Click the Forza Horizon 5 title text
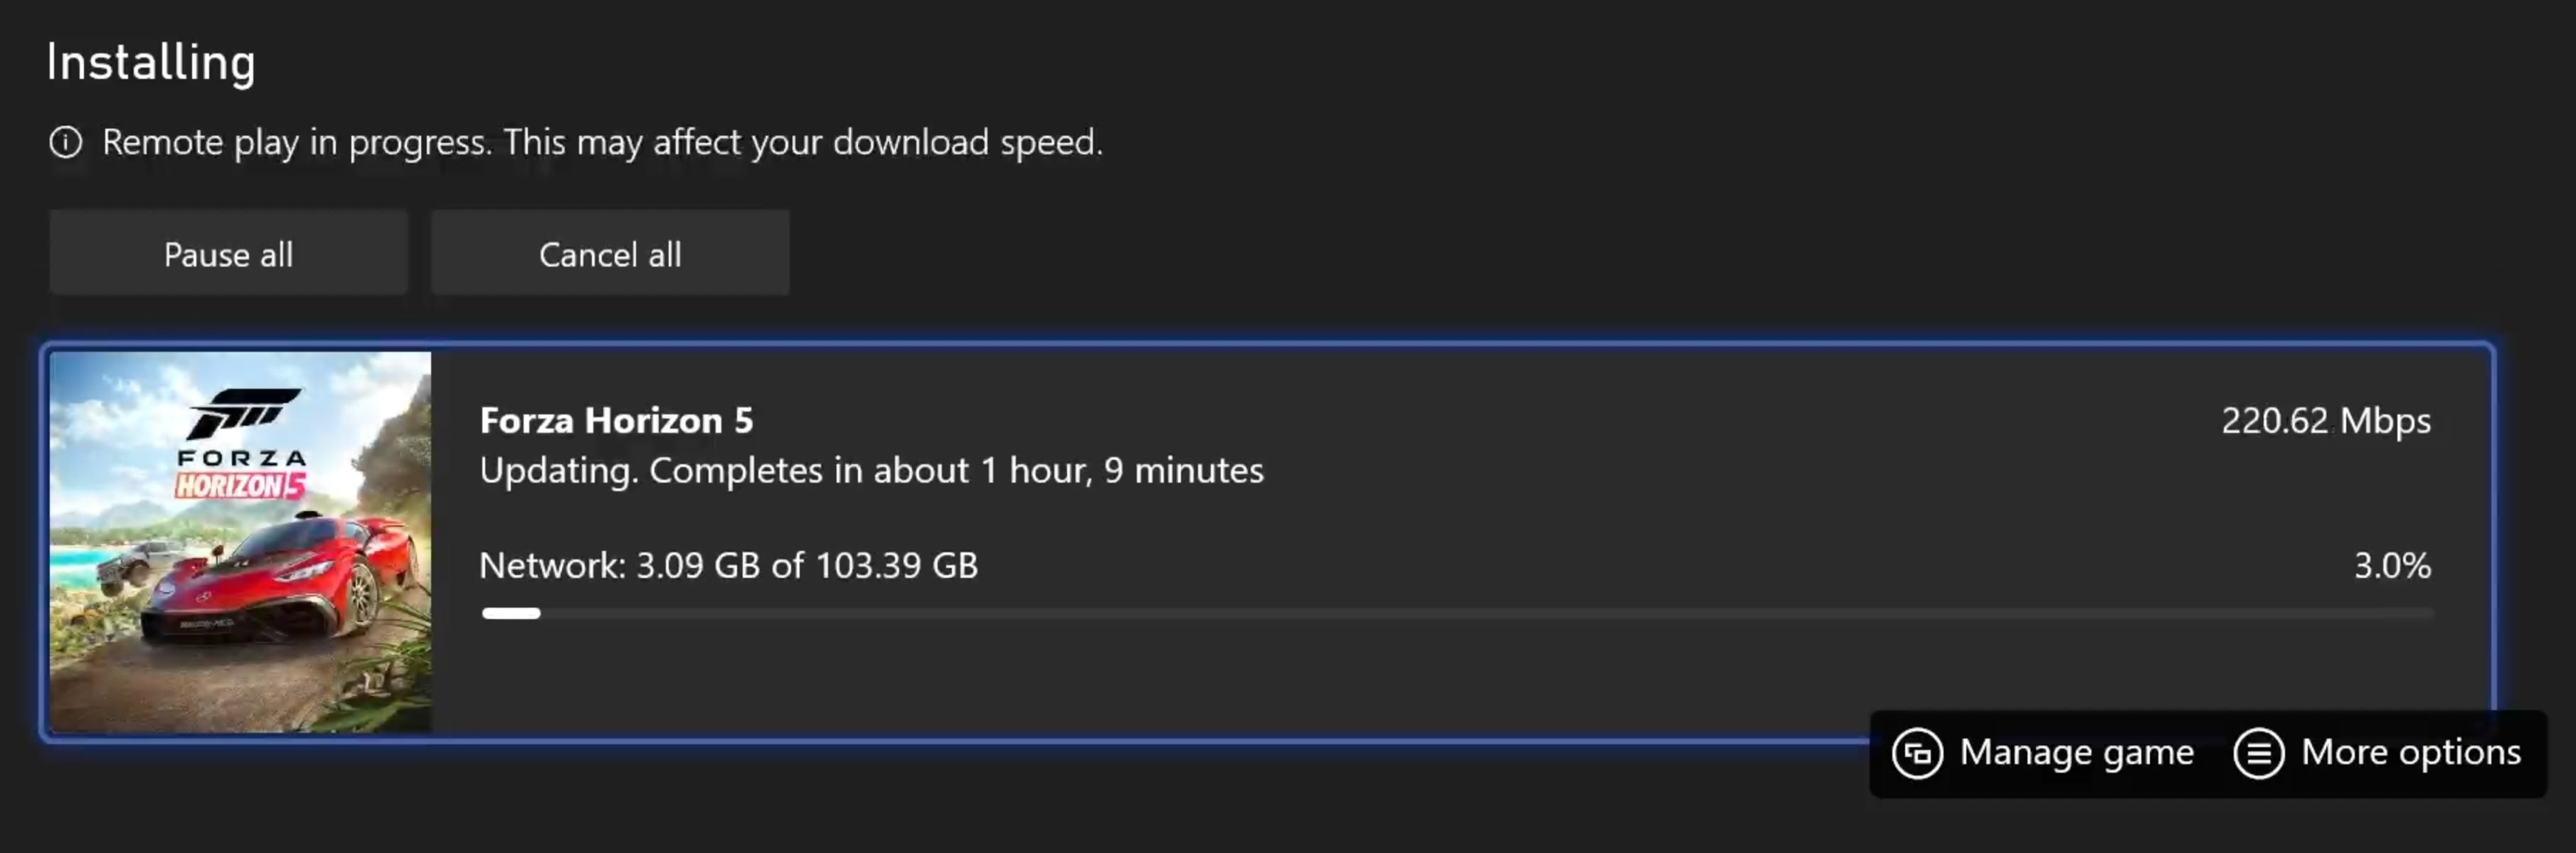This screenshot has height=853, width=2576. [x=616, y=421]
